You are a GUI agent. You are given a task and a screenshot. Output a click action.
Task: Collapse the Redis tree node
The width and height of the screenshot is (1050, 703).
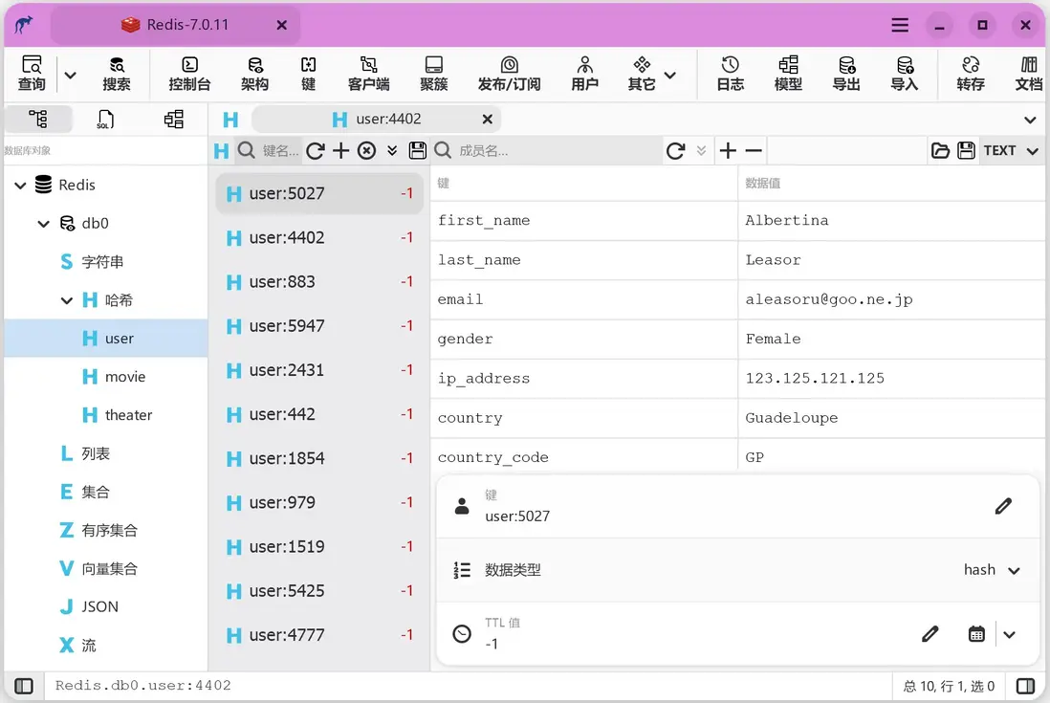point(21,186)
